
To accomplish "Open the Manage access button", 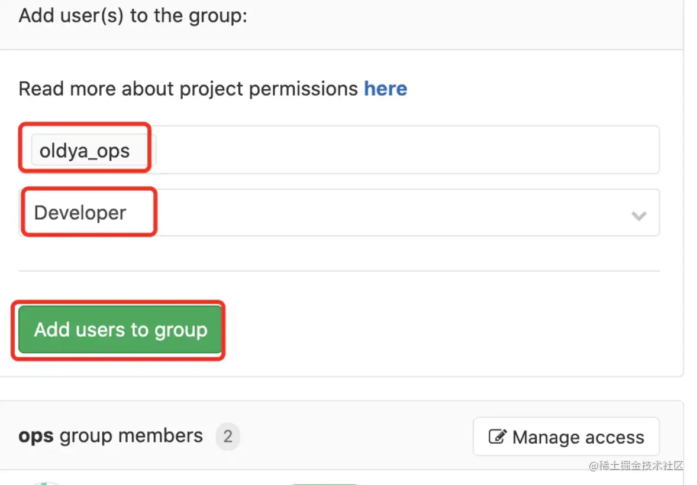I will click(566, 437).
